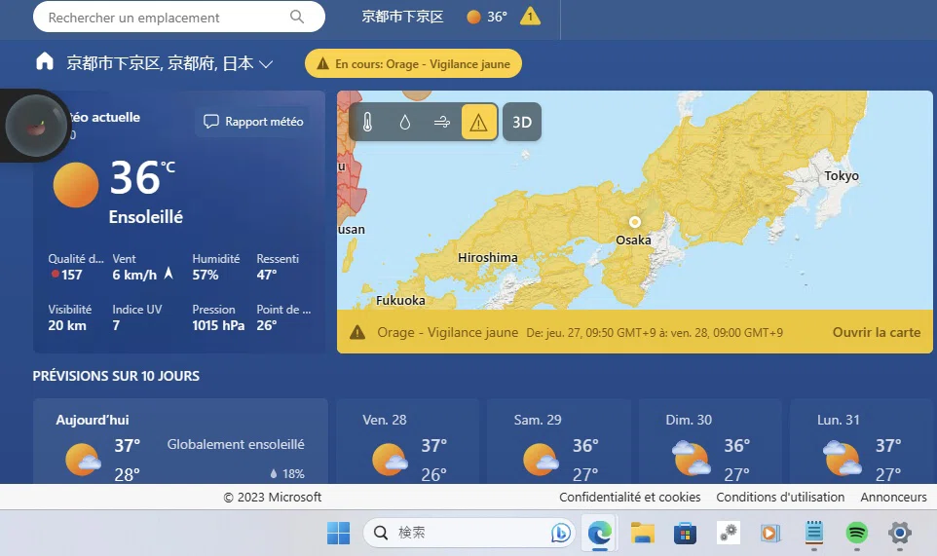
Task: Click the Point de rosée 26° value
Action: coord(267,325)
